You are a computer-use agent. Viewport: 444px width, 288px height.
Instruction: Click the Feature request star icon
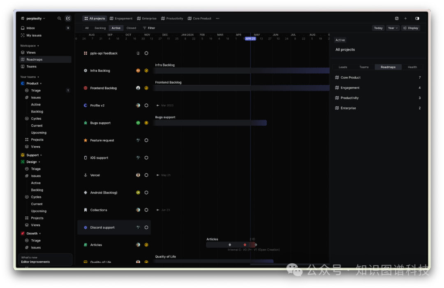tap(86, 140)
